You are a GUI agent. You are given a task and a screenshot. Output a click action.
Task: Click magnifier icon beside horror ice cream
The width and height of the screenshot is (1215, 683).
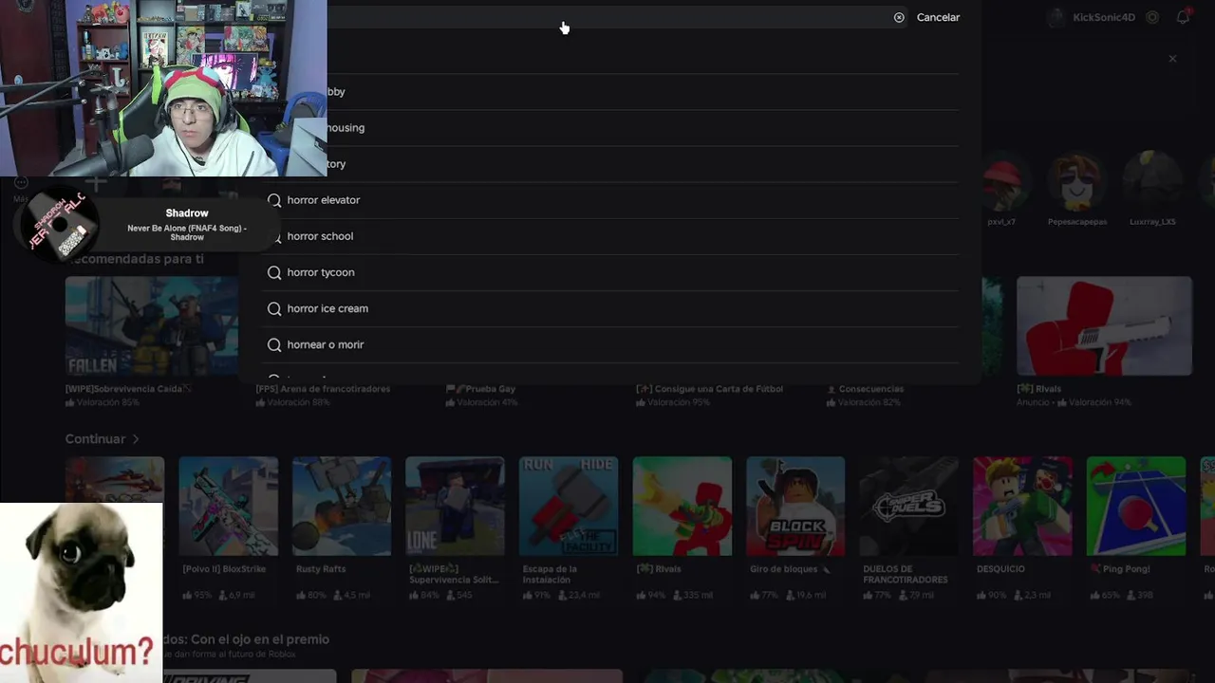point(274,308)
